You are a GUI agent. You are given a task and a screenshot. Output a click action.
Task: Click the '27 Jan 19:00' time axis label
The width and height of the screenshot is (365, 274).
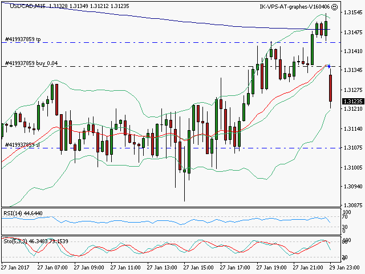tap(271, 267)
